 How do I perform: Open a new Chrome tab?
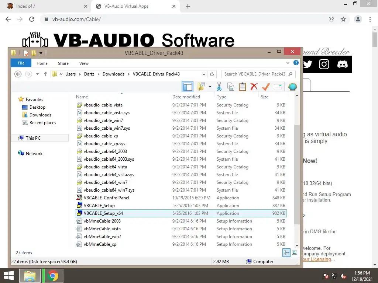point(188,7)
